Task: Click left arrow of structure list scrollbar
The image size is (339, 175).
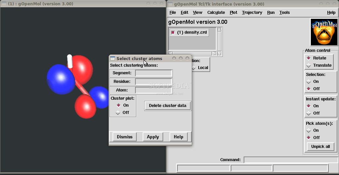Action: click(x=170, y=53)
